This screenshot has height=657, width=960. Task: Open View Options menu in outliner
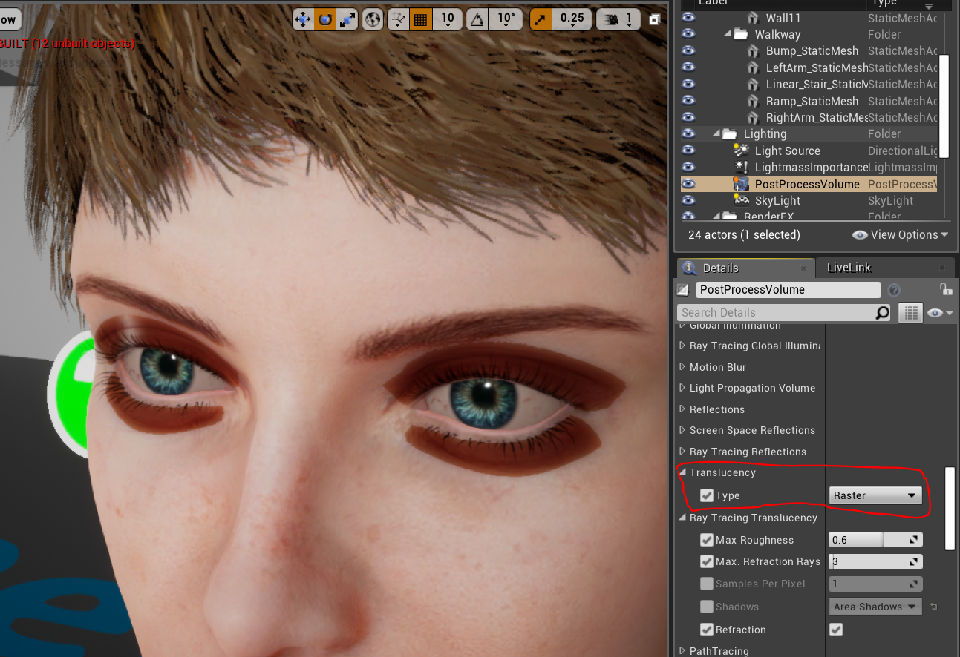pos(901,235)
